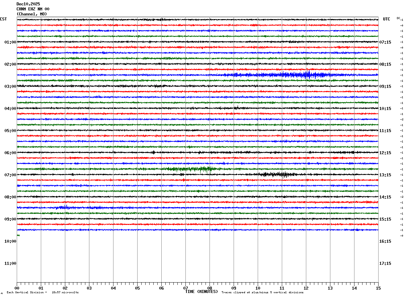
Task: Select the 10:00 CST time label
Action: [10, 241]
